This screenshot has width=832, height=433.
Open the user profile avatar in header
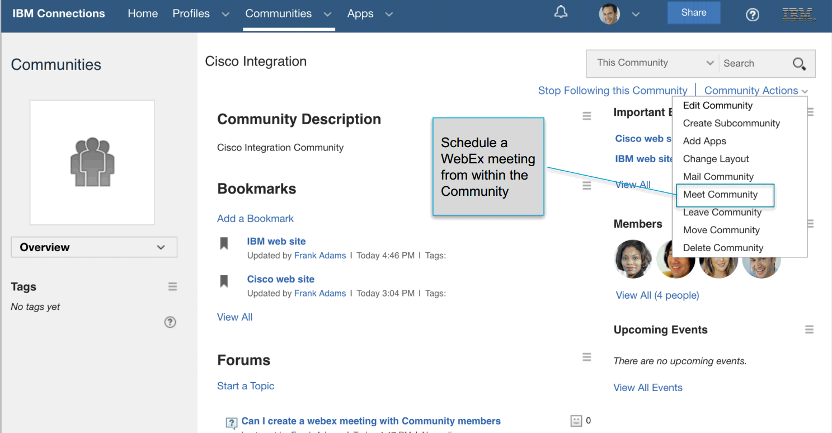click(x=609, y=14)
